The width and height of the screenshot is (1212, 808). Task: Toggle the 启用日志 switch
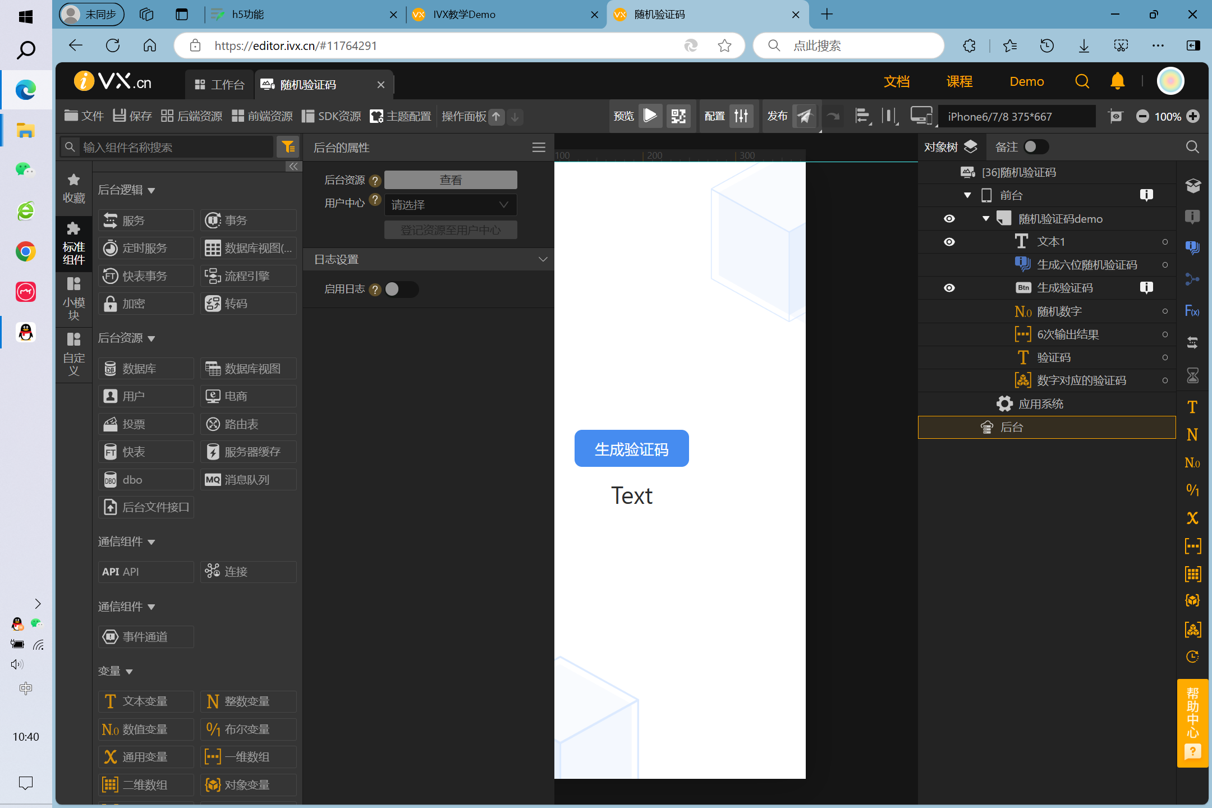point(401,289)
